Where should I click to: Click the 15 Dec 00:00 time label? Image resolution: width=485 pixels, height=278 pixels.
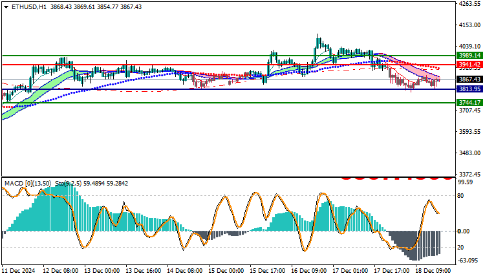coord(226,271)
